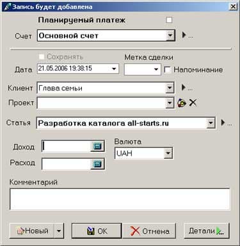Open the Валюта currency dropdown
This screenshot has width=240, height=246.
click(x=168, y=153)
